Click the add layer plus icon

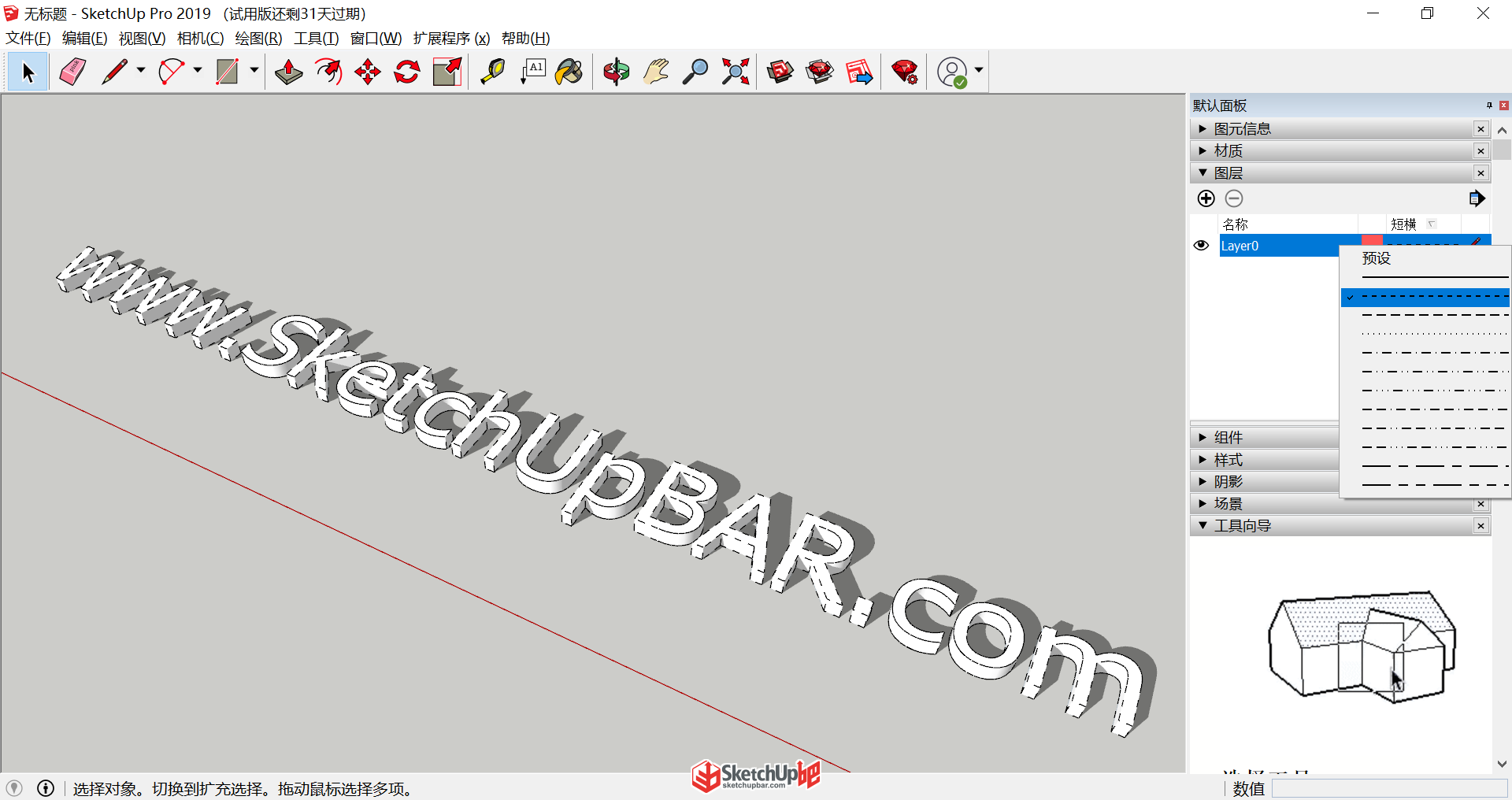[x=1206, y=198]
